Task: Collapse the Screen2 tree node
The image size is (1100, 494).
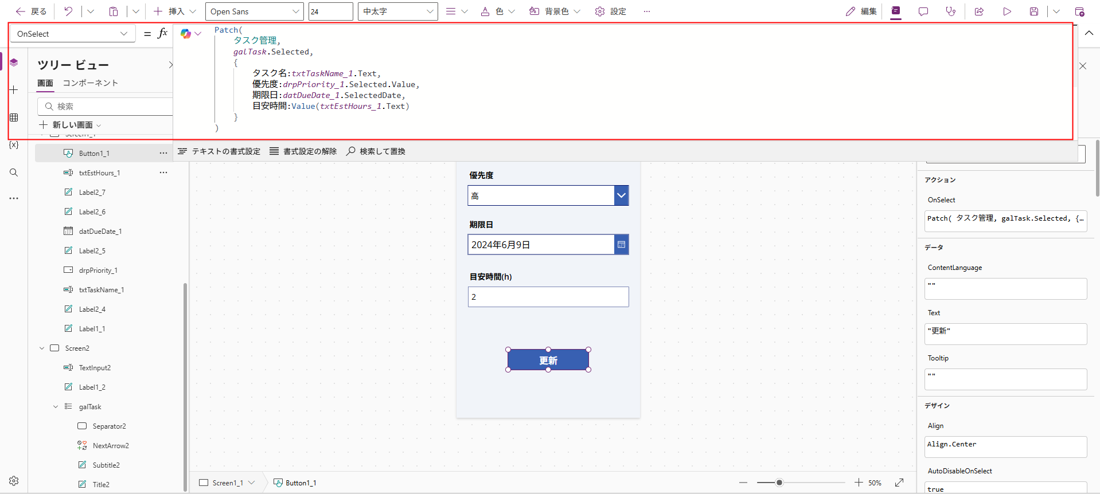Action: tap(42, 348)
